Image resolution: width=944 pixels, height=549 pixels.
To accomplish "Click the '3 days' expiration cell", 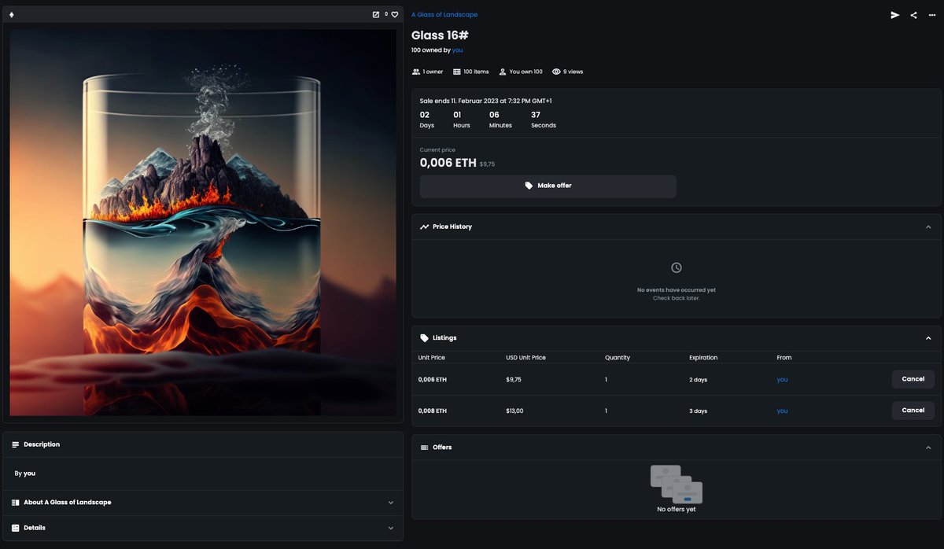I will click(x=699, y=411).
